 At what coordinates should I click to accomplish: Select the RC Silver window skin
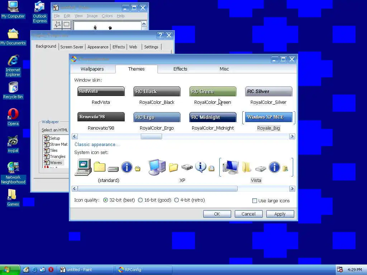click(268, 91)
